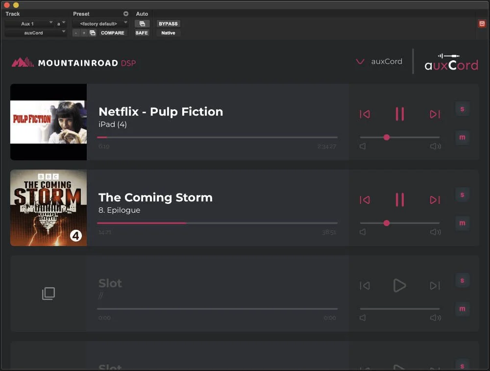Click the 'Slot' title in first empty row
490x371 pixels.
pos(110,283)
